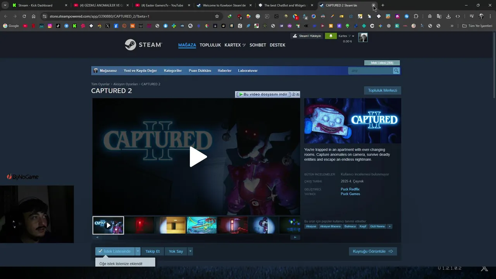Image resolution: width=496 pixels, height=279 pixels.
Task: Switch to the Easter GamersTv YouTube tab
Action: (162, 5)
